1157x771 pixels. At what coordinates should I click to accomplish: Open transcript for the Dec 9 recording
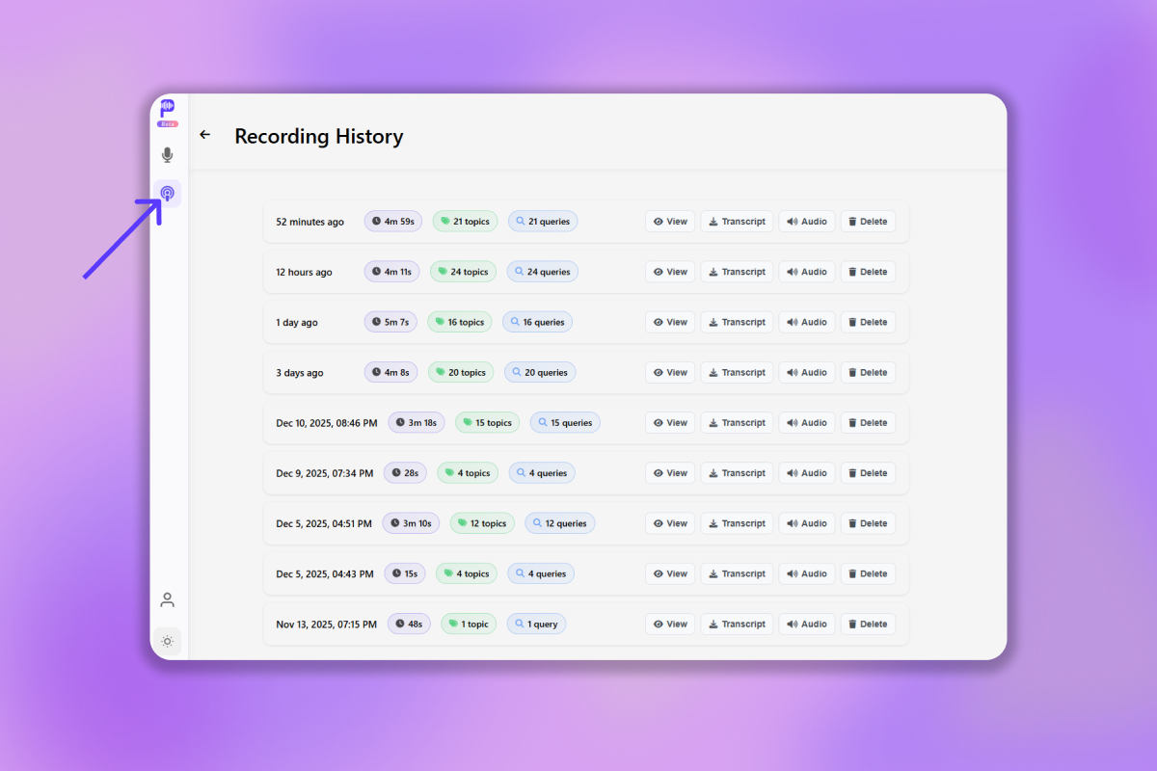click(737, 472)
